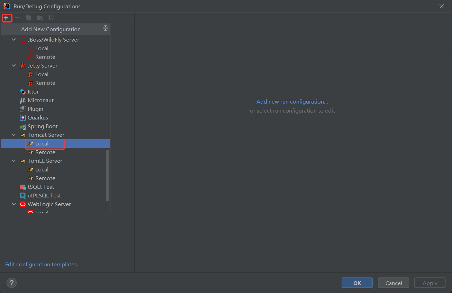
Task: Click the Sort configurations alphabetically icon
Action: point(51,18)
